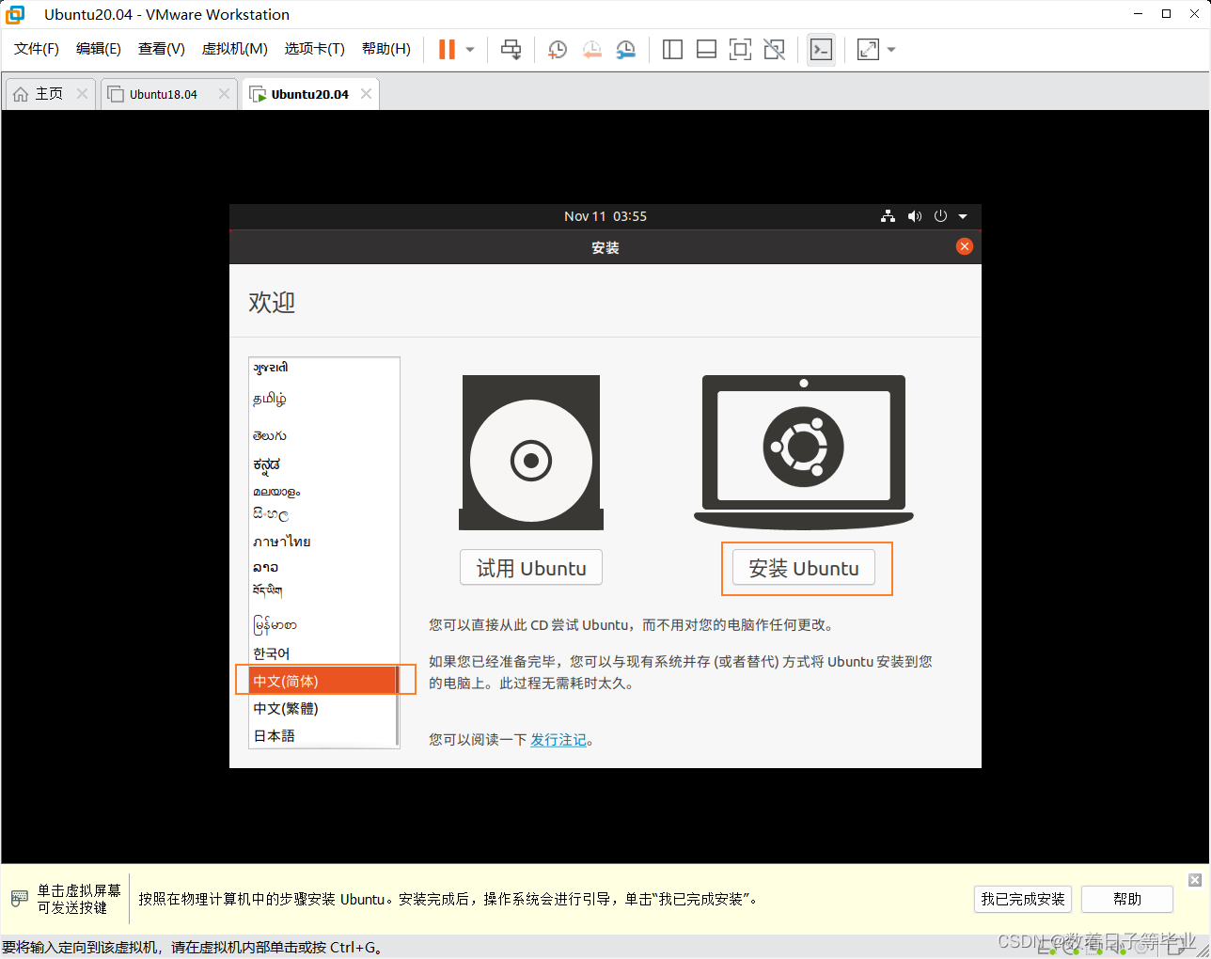Select Burmese မြန်မာစာ in language list
Image resolution: width=1211 pixels, height=959 pixels.
(322, 624)
